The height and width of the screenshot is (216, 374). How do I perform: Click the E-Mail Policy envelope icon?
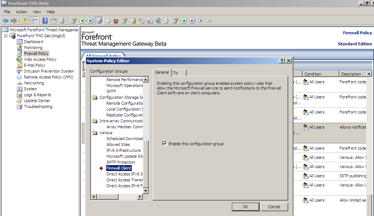pyautogui.click(x=20, y=65)
